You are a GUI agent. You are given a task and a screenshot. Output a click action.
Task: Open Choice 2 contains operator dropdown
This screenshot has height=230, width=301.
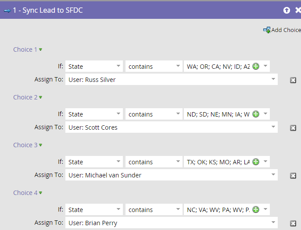pyautogui.click(x=154, y=114)
